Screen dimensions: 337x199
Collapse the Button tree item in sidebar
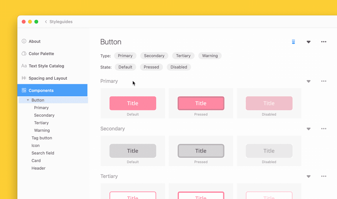pos(28,100)
